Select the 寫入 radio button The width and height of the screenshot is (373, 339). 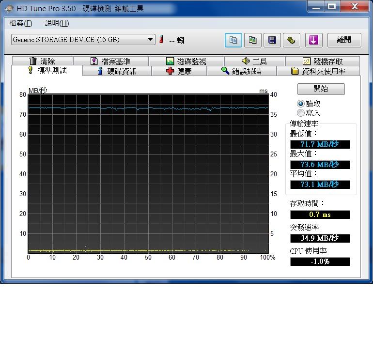301,112
